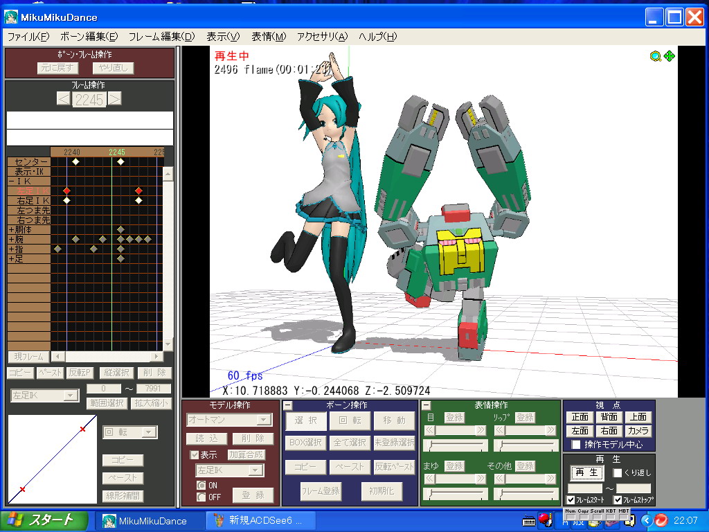The image size is (709, 532).
Task: Click the カメラ view button
Action: point(638,431)
